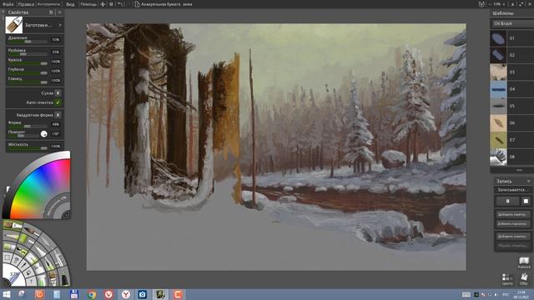Screen dimensions: 534x300
Task: Open the Правка menu
Action: pyautogui.click(x=26, y=4)
